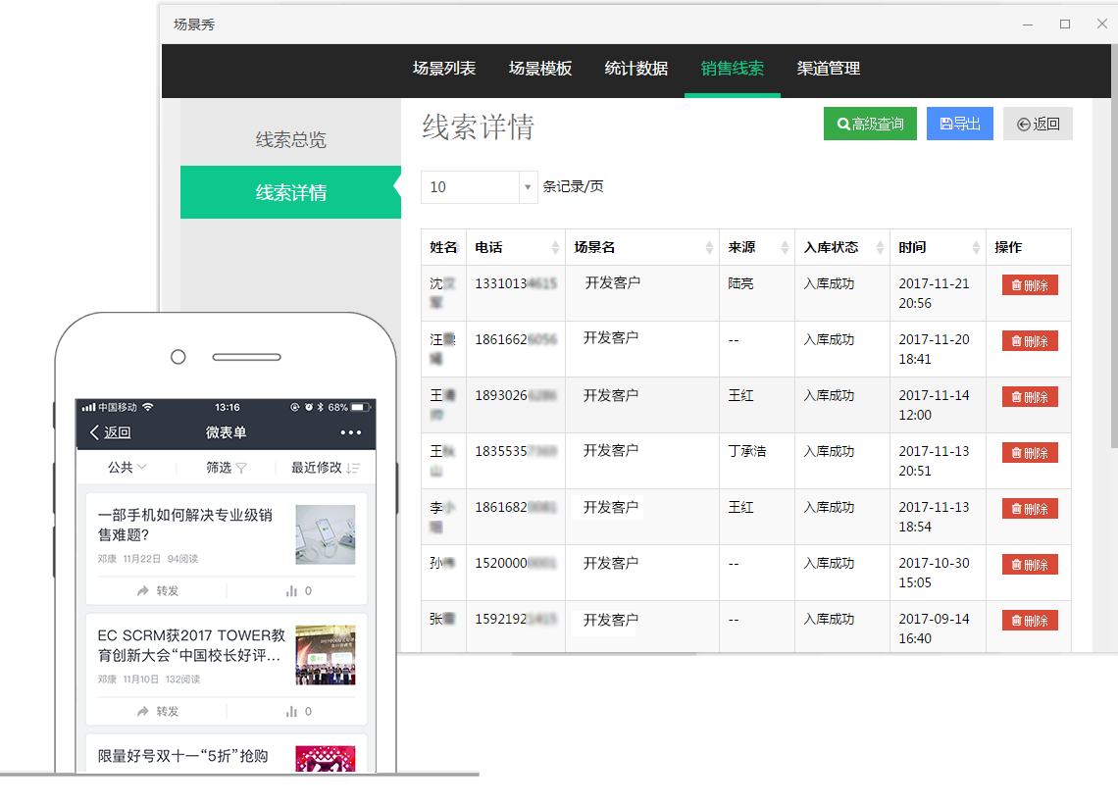Click the green 高级查询 search button
The width and height of the screenshot is (1118, 806).
[x=870, y=124]
